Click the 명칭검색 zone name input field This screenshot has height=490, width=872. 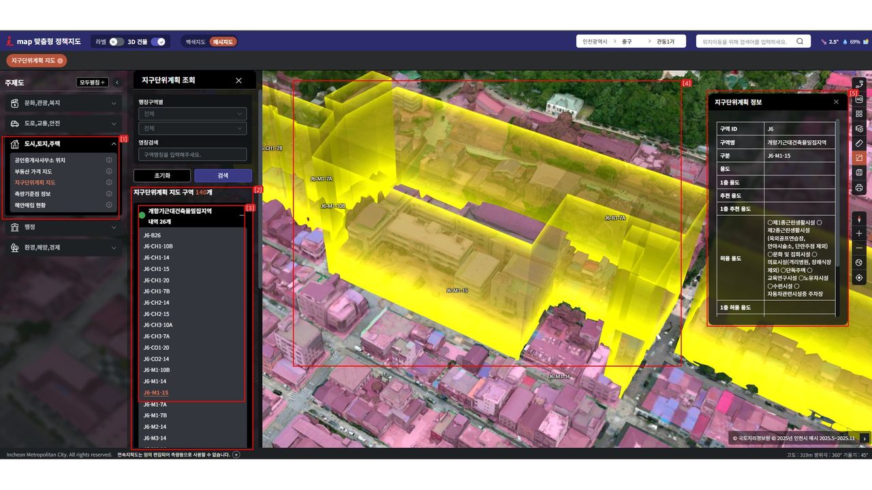(192, 154)
